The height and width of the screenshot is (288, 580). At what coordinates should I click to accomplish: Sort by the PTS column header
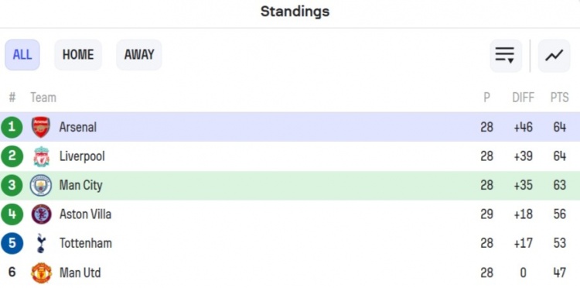click(559, 98)
